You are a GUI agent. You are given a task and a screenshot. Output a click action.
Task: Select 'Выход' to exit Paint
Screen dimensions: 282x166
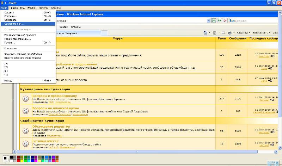click(8, 80)
